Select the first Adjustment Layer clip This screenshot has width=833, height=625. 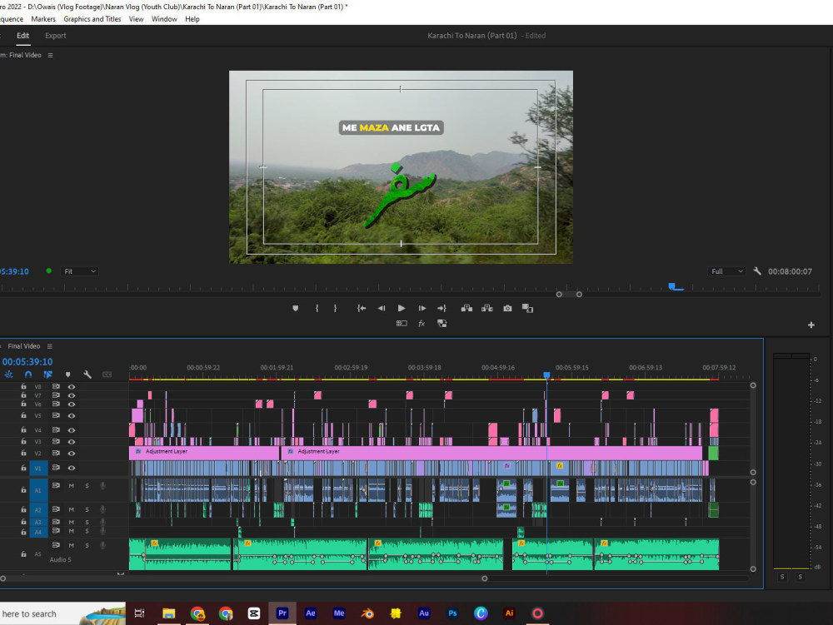click(x=204, y=453)
